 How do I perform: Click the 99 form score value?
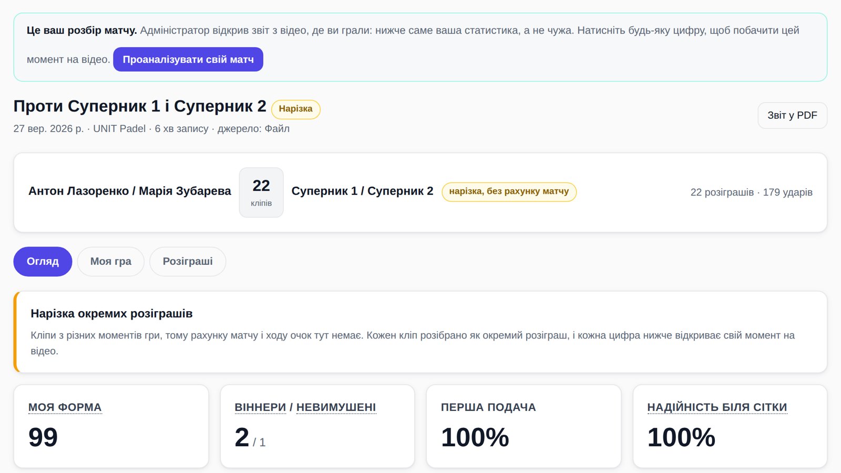click(x=43, y=437)
